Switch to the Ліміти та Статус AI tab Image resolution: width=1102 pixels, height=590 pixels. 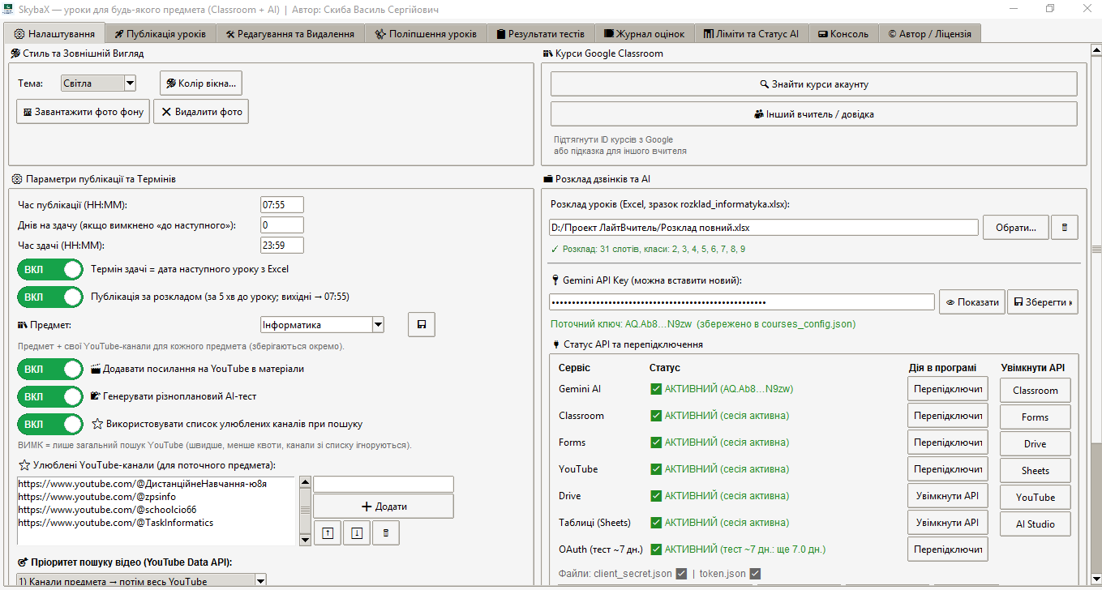click(x=752, y=33)
